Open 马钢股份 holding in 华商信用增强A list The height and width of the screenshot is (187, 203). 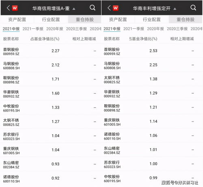[x=51, y=65]
